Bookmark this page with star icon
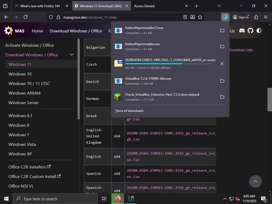 coord(200,17)
